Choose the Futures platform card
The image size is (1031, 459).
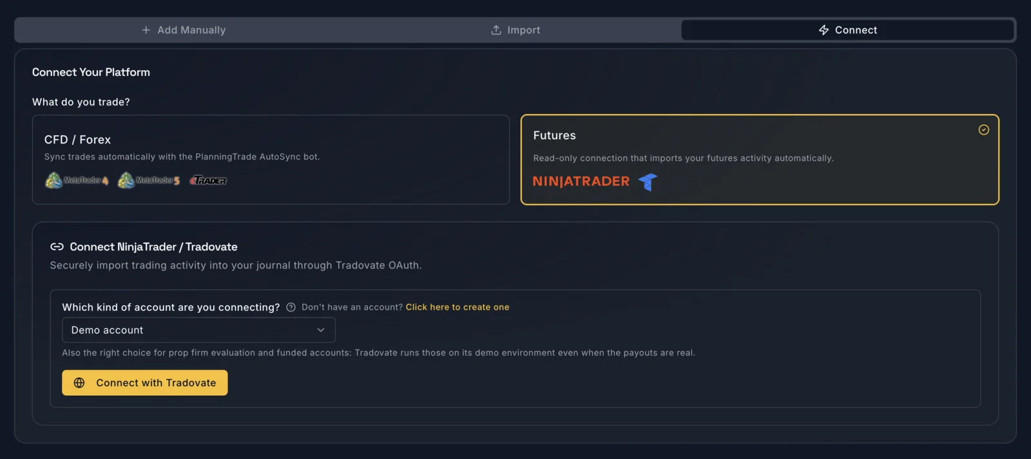(760, 160)
